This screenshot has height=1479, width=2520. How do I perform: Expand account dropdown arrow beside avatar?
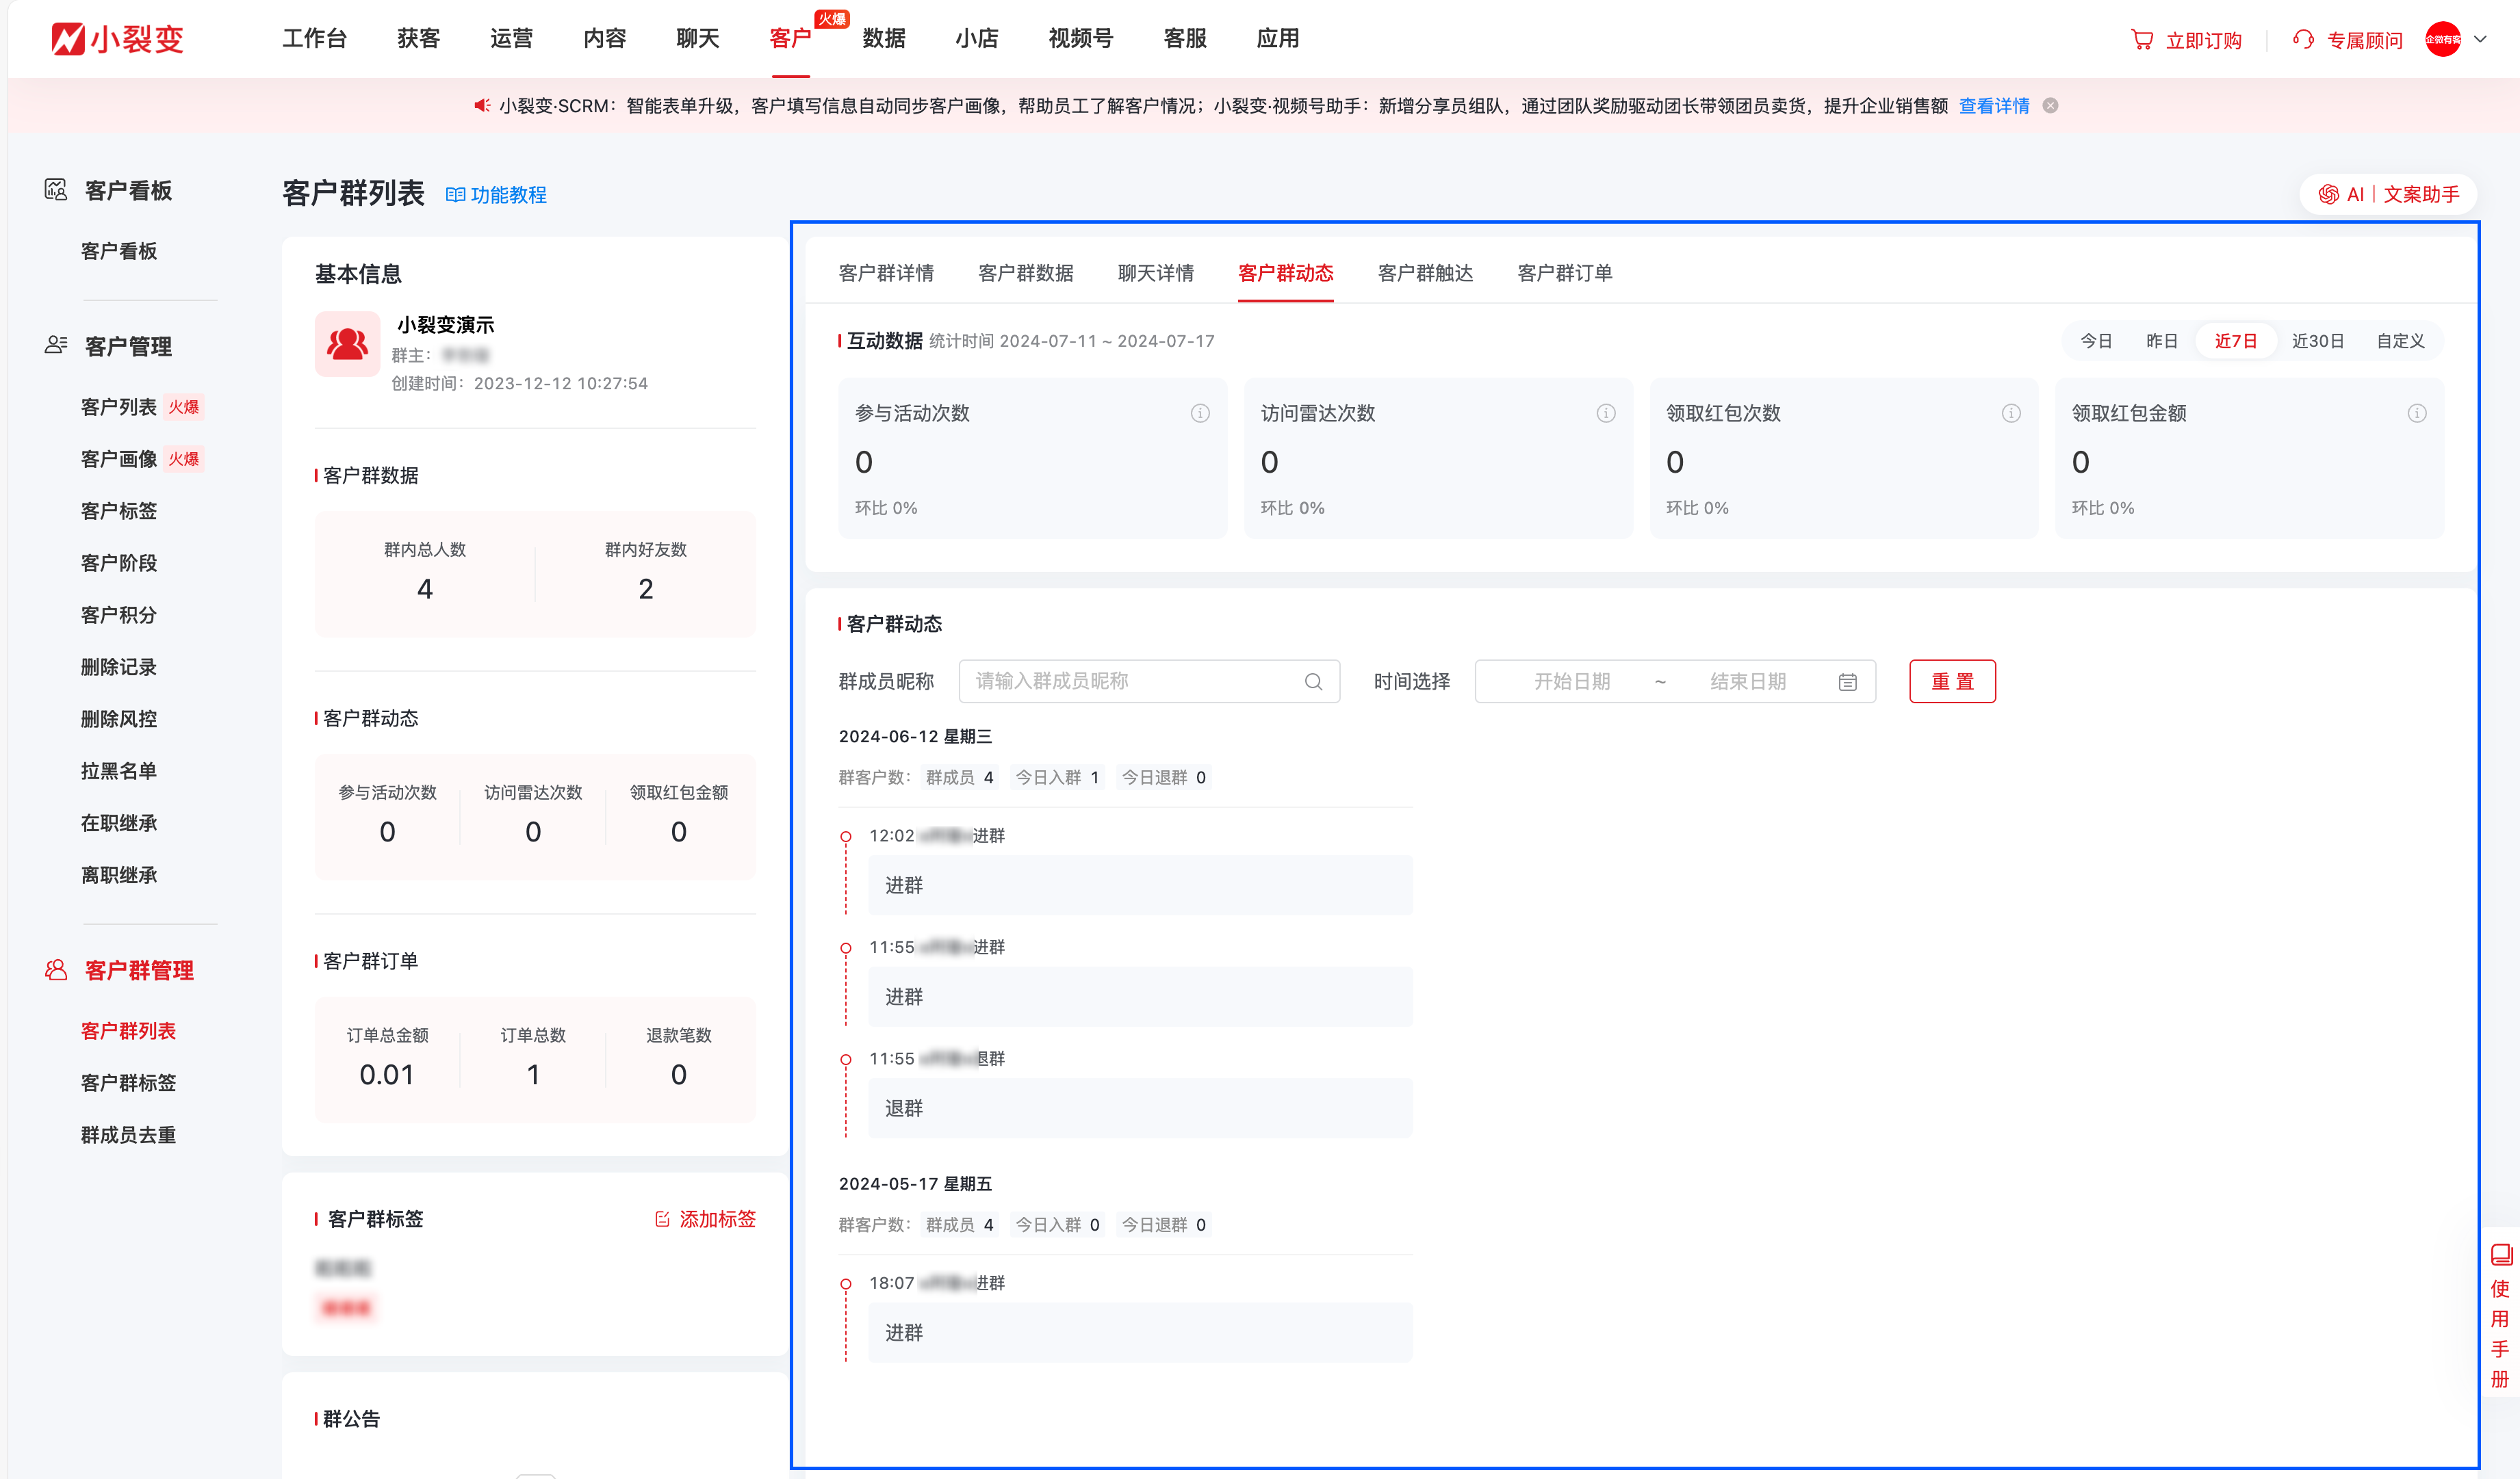2480,39
